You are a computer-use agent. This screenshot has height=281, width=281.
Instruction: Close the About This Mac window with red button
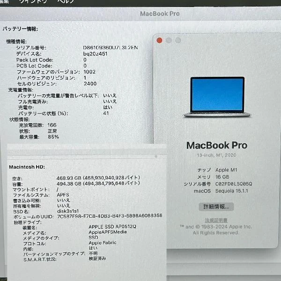159,40
